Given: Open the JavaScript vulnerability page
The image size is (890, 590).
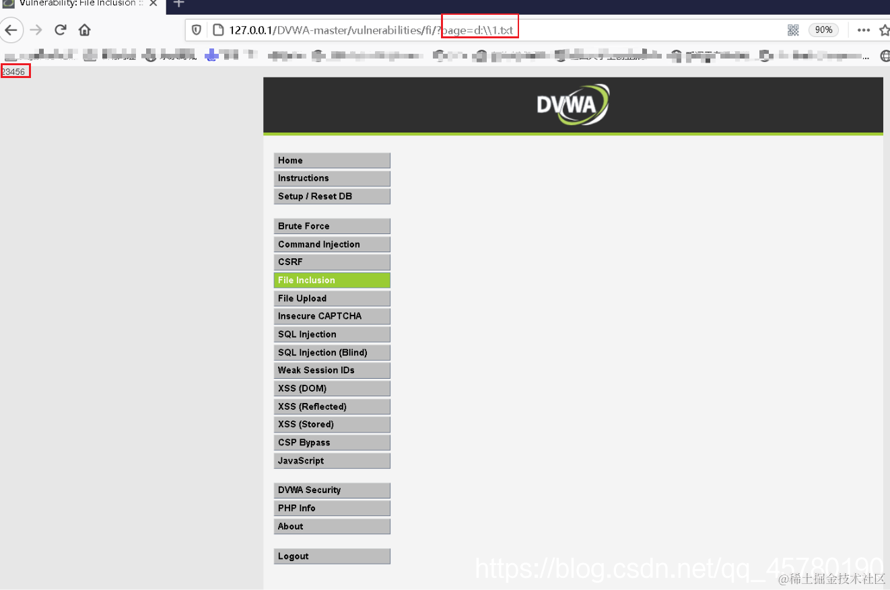Looking at the screenshot, I should 332,461.
